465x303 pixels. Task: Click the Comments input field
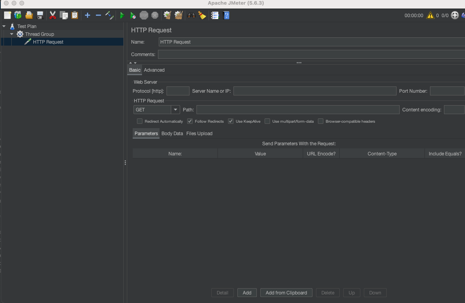tap(311, 54)
